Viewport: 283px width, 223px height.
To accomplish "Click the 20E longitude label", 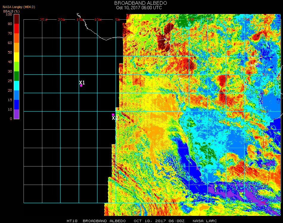I will (209, 20).
